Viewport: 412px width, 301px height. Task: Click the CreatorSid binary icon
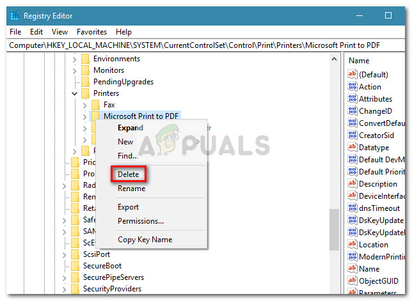click(x=353, y=135)
